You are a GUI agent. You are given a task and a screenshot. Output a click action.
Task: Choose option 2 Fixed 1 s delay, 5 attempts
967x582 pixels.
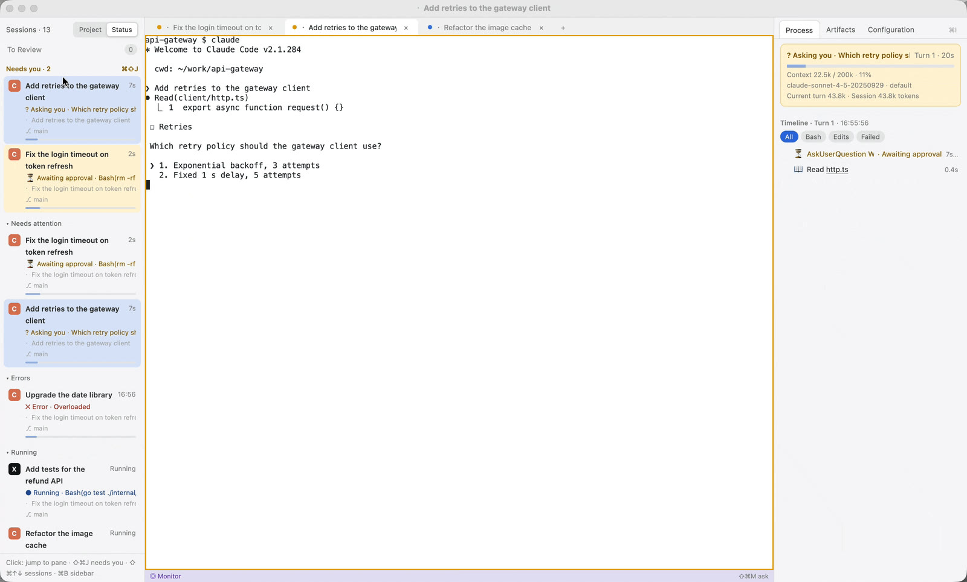[230, 175]
